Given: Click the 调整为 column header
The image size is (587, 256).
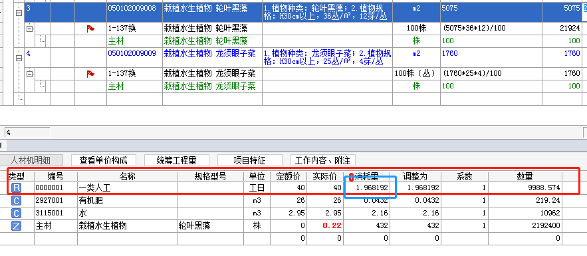Looking at the screenshot, I should pyautogui.click(x=415, y=176).
